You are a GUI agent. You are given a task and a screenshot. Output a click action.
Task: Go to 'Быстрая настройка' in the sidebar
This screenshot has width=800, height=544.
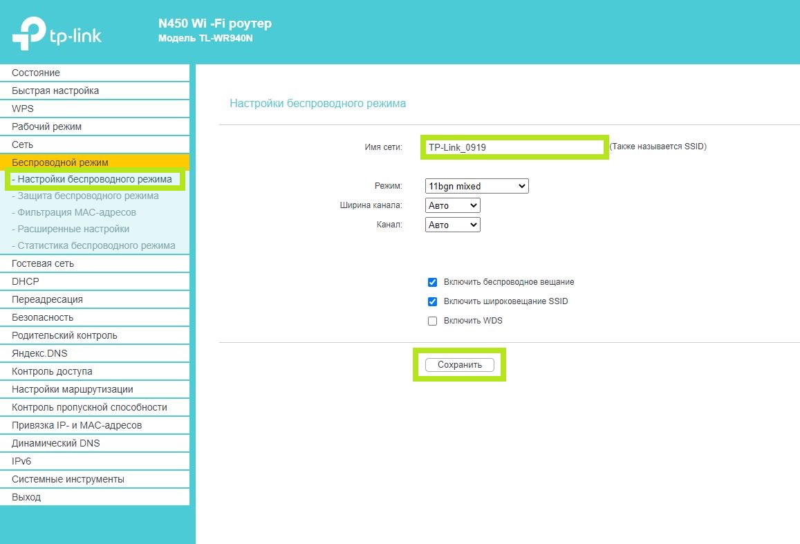(55, 91)
